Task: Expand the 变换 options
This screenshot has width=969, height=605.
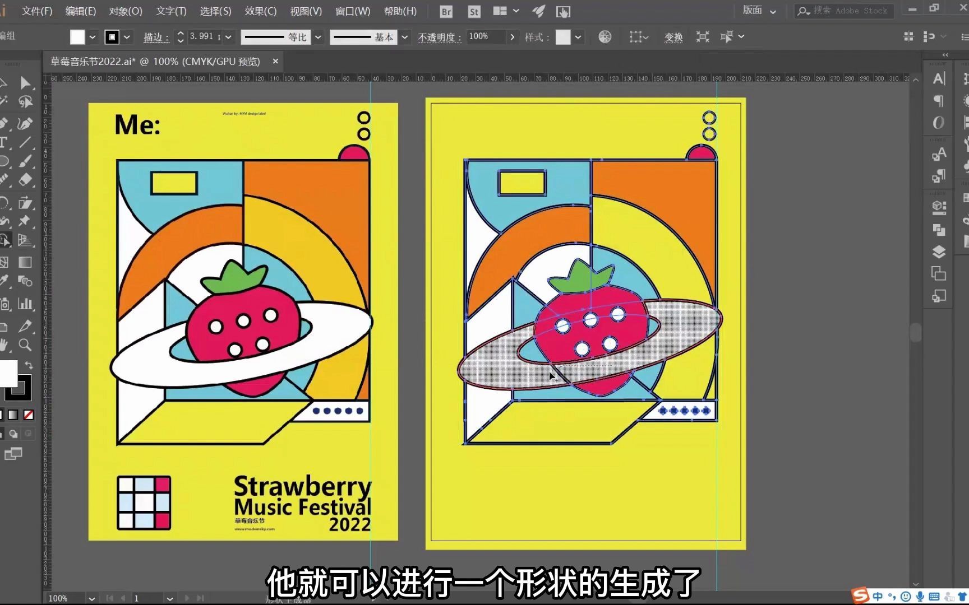Action: point(673,37)
